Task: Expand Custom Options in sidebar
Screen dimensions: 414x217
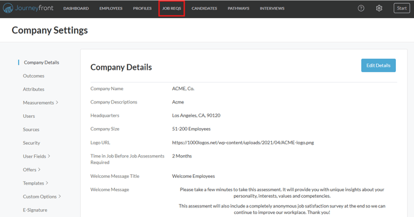Action: point(42,197)
